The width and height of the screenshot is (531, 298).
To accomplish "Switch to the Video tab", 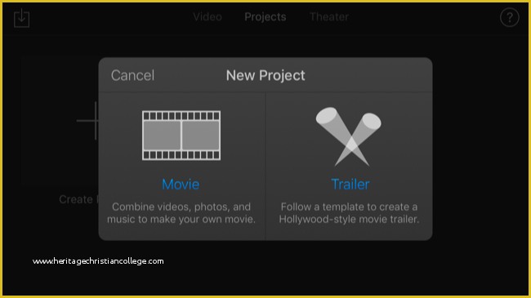I will 207,16.
